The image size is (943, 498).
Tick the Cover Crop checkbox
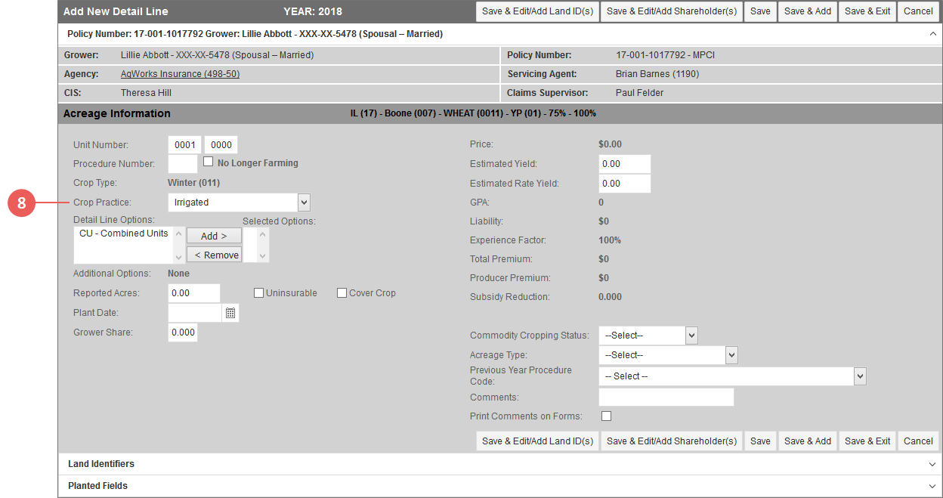tap(342, 293)
